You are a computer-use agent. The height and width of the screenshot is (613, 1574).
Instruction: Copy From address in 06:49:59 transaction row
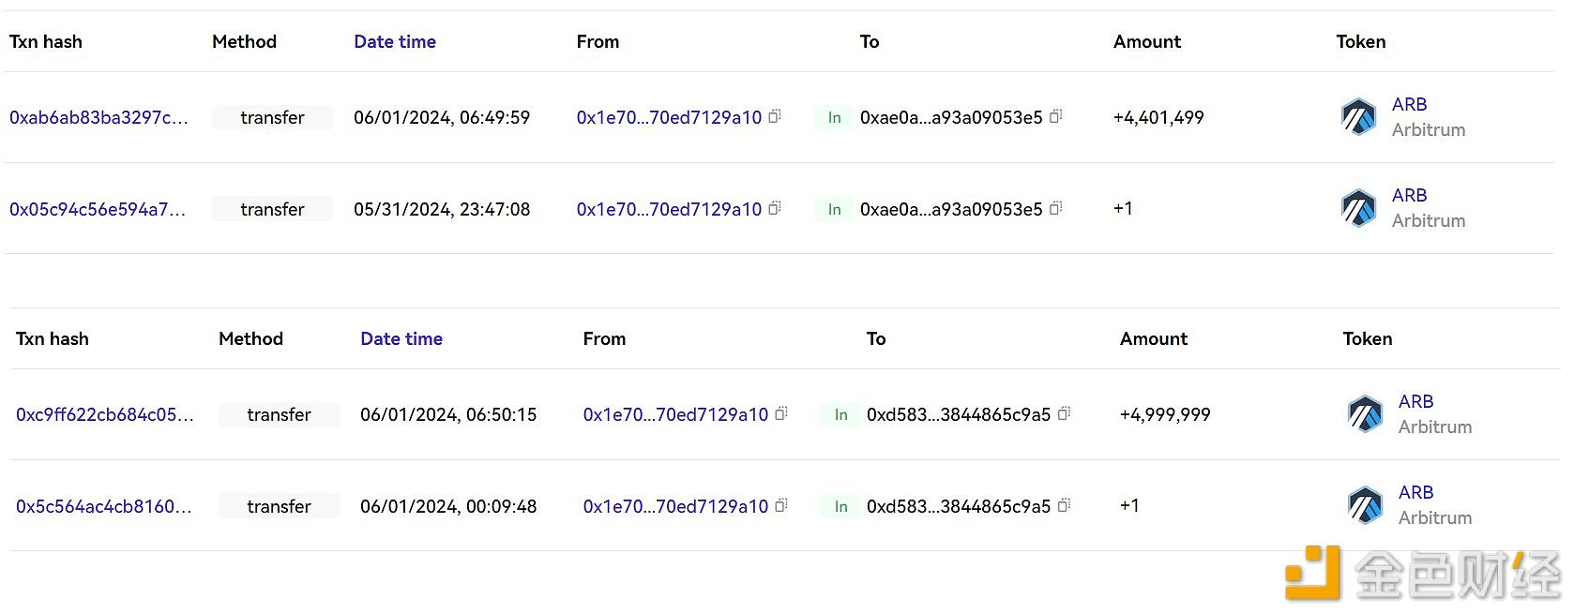(775, 116)
